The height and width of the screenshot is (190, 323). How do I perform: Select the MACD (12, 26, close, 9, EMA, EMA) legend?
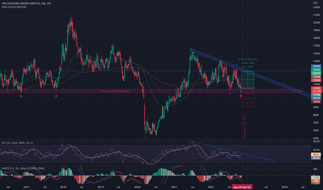pos(23,169)
